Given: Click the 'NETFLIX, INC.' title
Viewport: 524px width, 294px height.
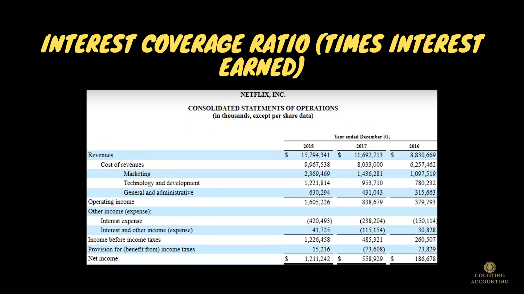Looking at the screenshot, I should pyautogui.click(x=263, y=95).
